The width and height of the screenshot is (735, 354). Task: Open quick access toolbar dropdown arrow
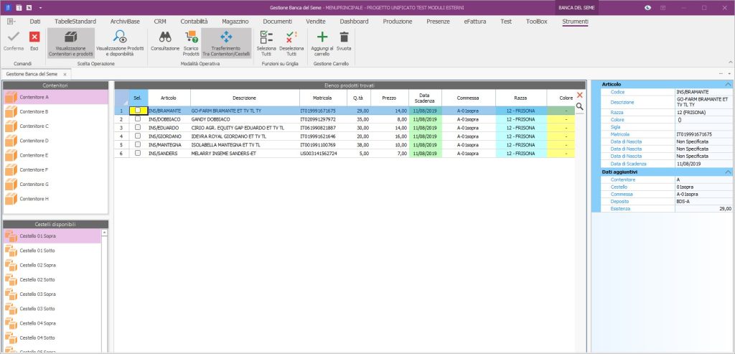pyautogui.click(x=41, y=8)
